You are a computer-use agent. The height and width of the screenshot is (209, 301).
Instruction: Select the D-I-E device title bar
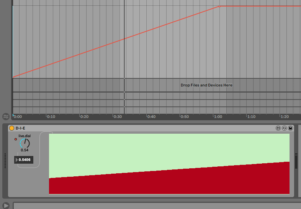pyautogui.click(x=151, y=128)
